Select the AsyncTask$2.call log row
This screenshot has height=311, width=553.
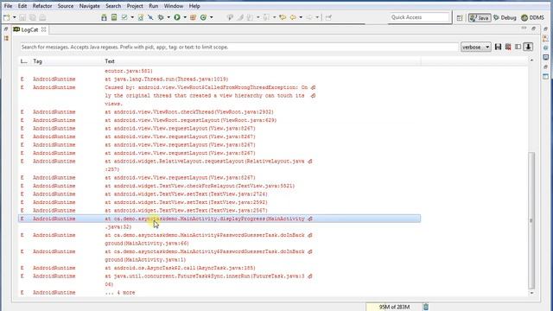click(219, 268)
